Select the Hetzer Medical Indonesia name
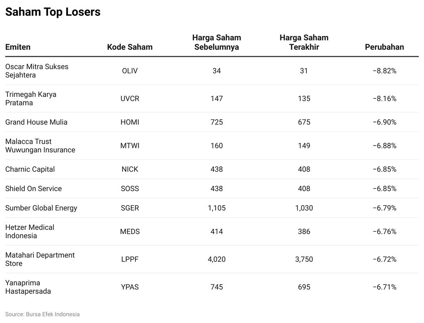Image resolution: width=424 pixels, height=323 pixels. (x=30, y=232)
